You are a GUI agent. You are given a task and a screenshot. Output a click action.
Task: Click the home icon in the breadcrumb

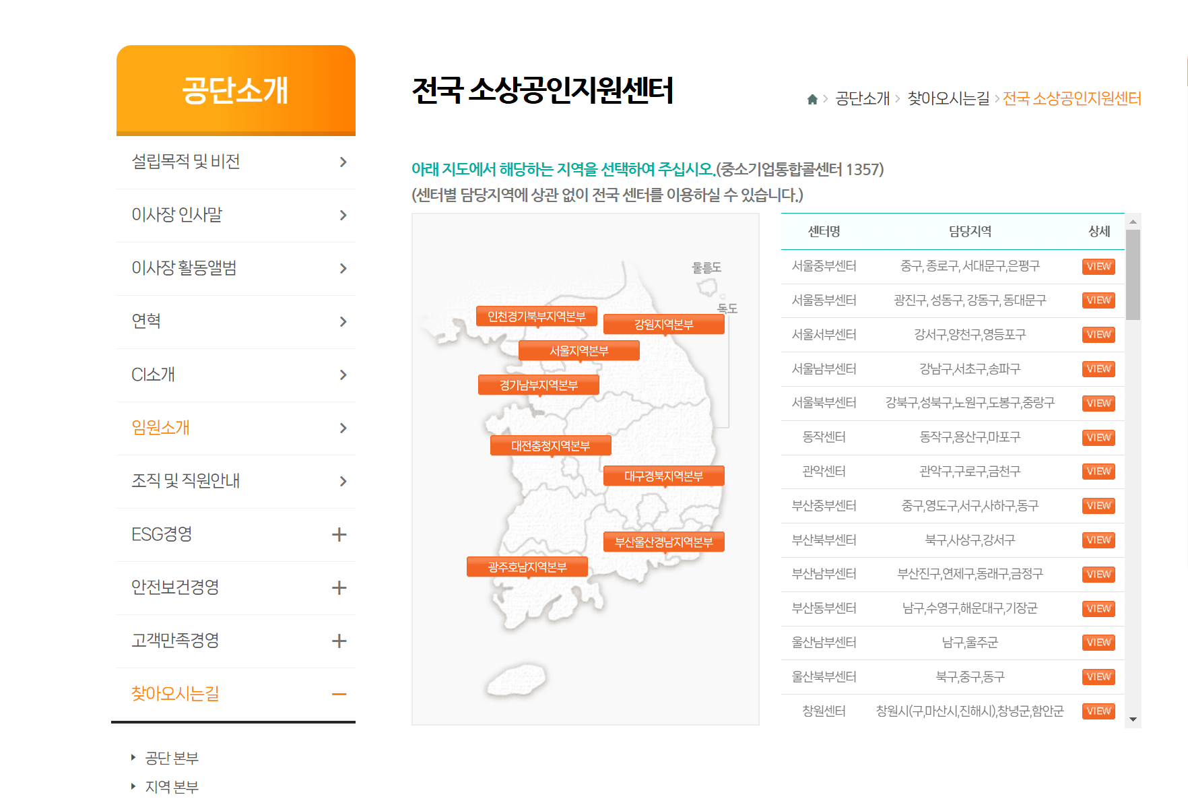(812, 98)
